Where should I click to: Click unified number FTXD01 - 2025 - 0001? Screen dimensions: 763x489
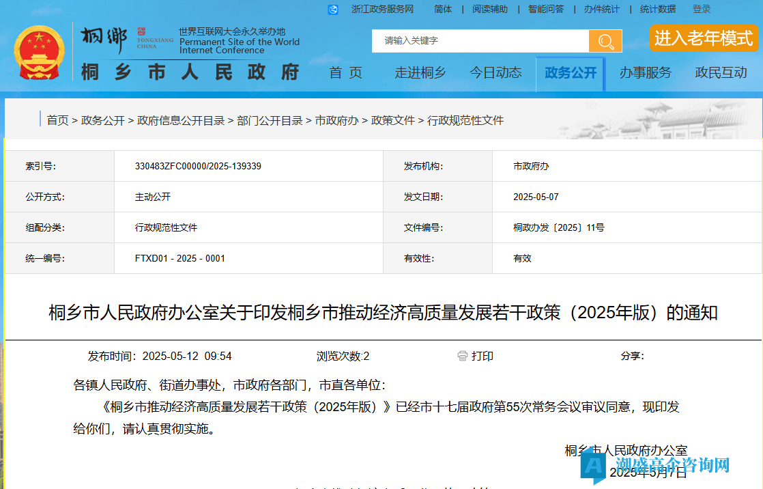coord(180,258)
